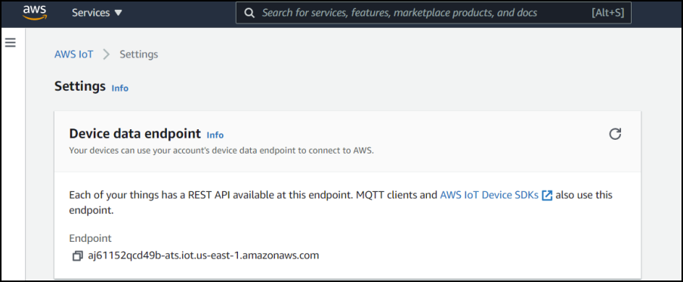This screenshot has height=282, width=683.
Task: Click the Device data endpoint heading
Action: point(135,133)
